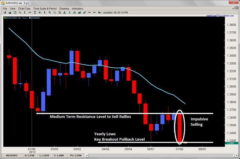Click the line chart indicator icon
The image size is (240, 159).
tap(85, 12)
